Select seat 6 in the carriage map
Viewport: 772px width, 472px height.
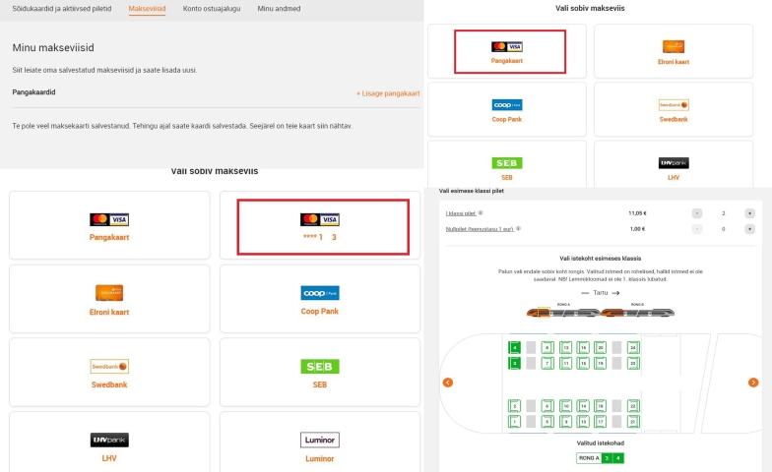[x=547, y=405]
